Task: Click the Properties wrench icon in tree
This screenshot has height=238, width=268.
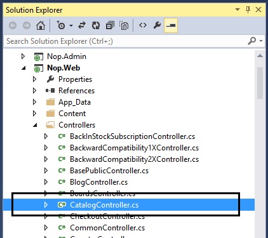Action: (x=50, y=79)
